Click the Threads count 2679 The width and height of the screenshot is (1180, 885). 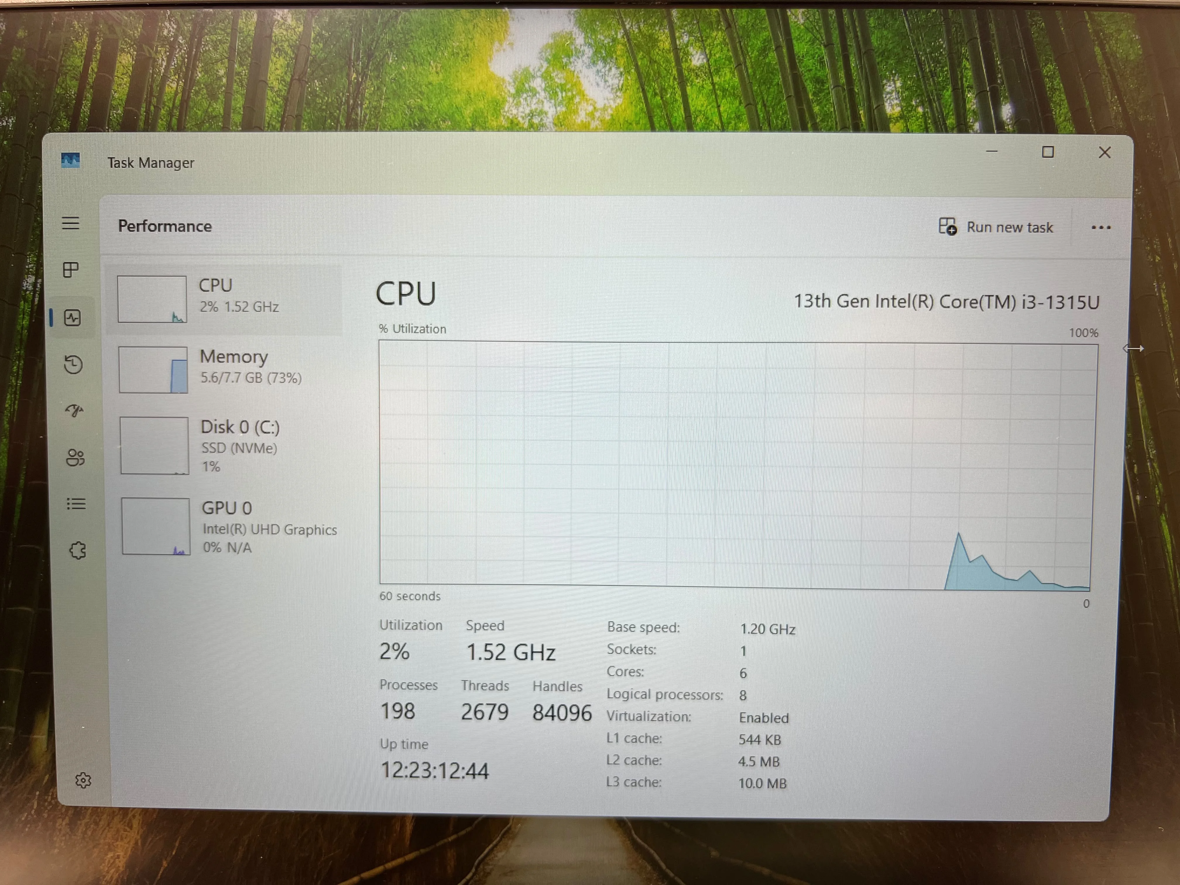coord(484,712)
